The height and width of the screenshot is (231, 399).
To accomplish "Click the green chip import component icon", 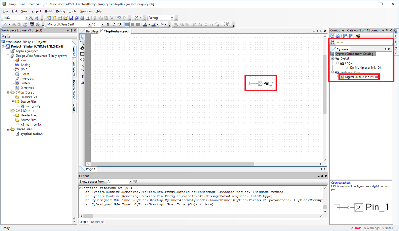I will click(x=358, y=36).
